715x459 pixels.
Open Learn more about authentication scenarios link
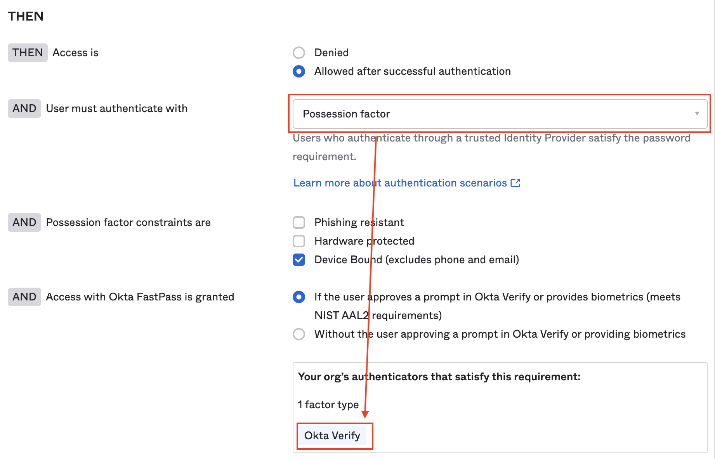click(400, 183)
